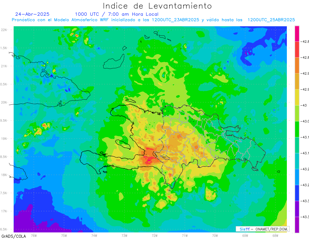Viewport: 309px width, 239px height.
Task: Click the 75W longitude label
Action: [x=64, y=235]
